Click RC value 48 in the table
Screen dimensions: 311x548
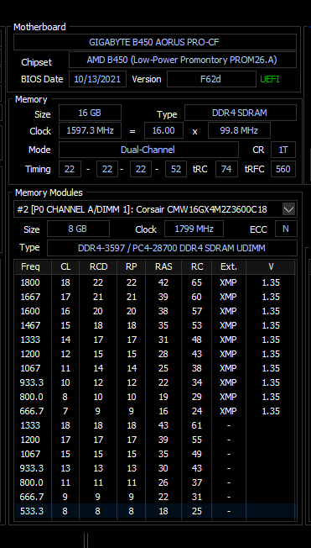pyautogui.click(x=197, y=340)
